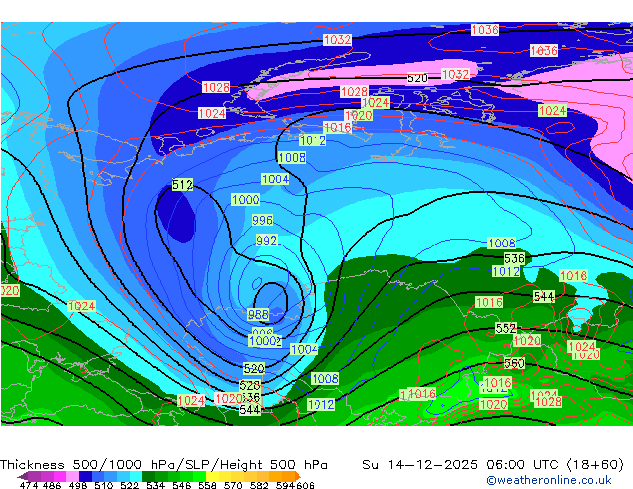Click the 1008 label above the bottom 1012
Screen dimensions: 633x489
pos(324,378)
